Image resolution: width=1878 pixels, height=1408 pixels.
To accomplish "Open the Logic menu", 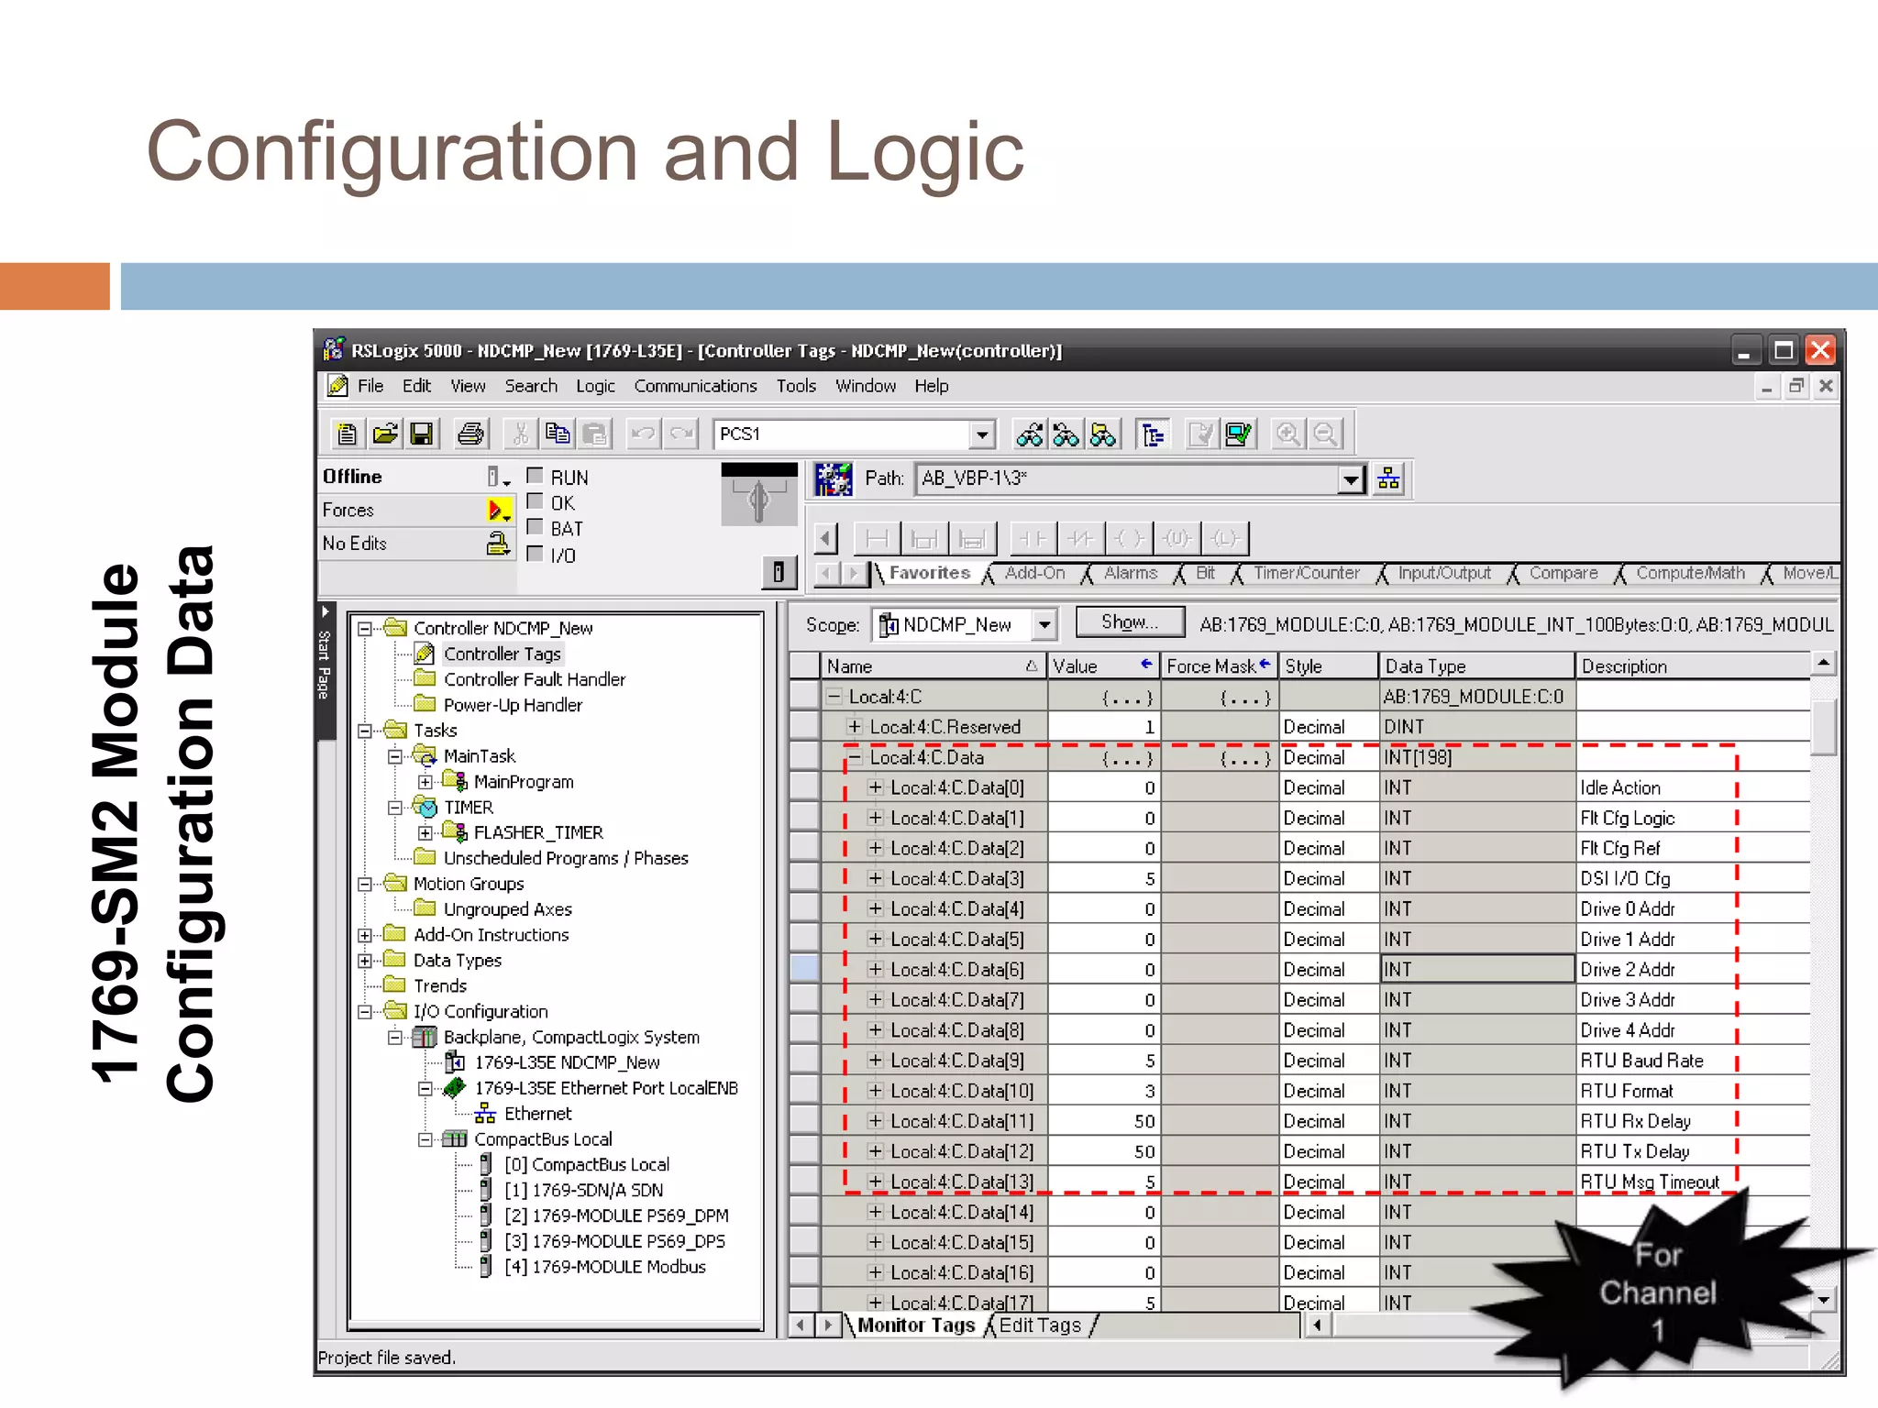I will click(x=595, y=386).
